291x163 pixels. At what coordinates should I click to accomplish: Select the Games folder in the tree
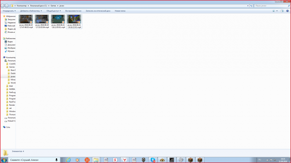tap(12, 67)
